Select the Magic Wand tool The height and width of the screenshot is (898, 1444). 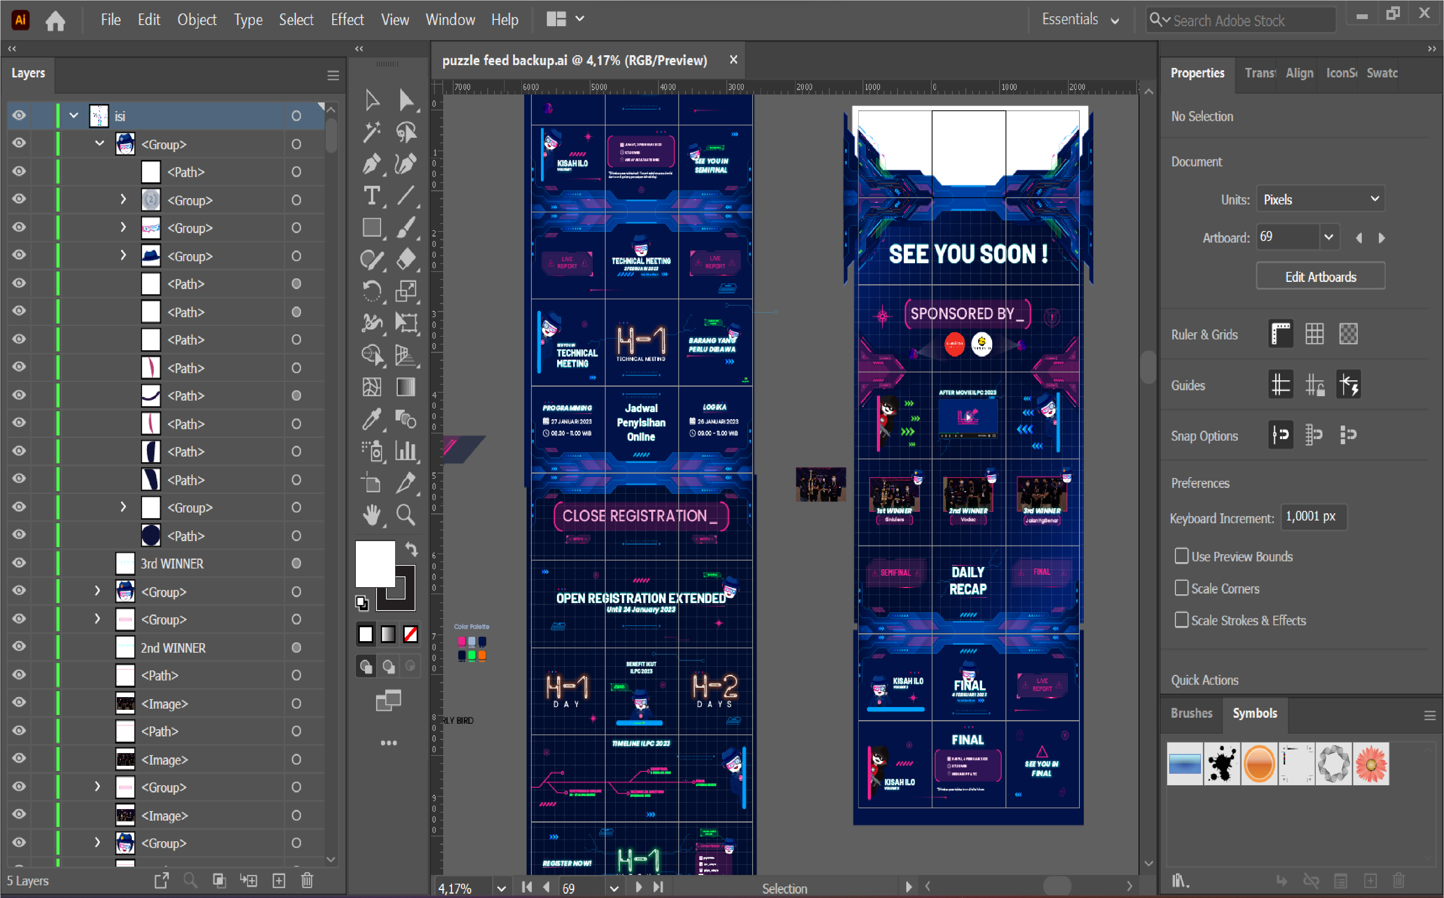pos(373,133)
